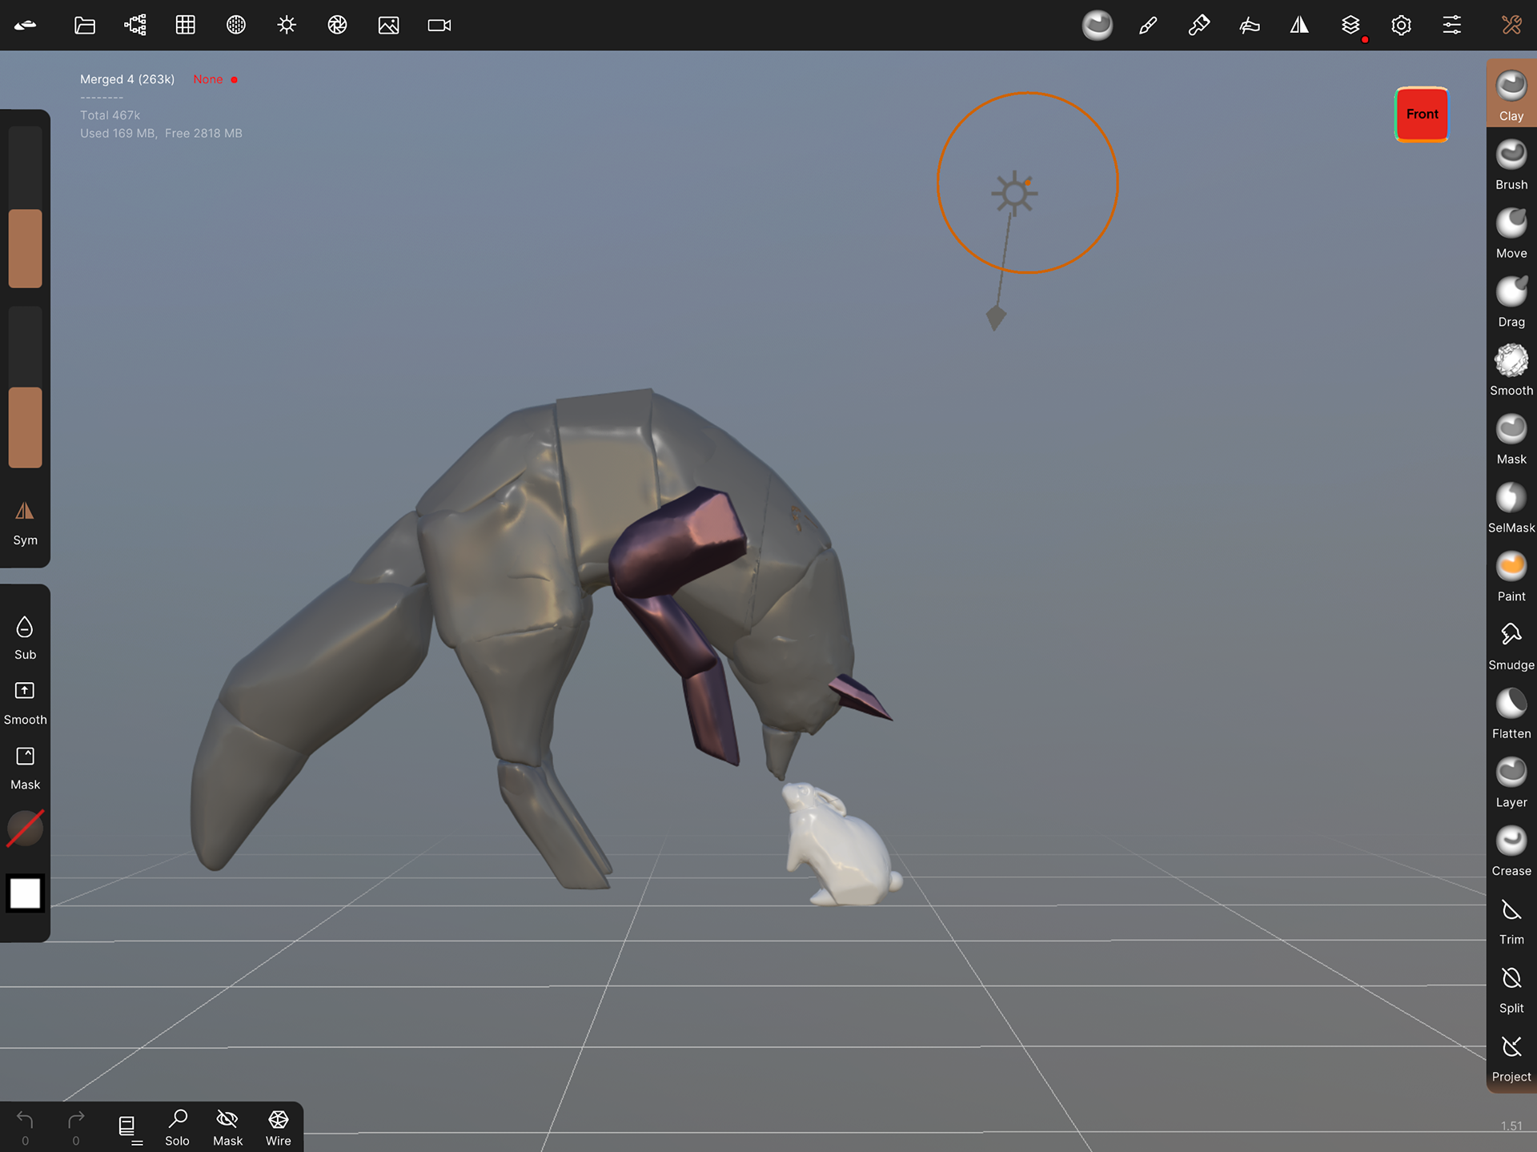Choose the Flatten brush tool
The height and width of the screenshot is (1152, 1537).
point(1511,712)
